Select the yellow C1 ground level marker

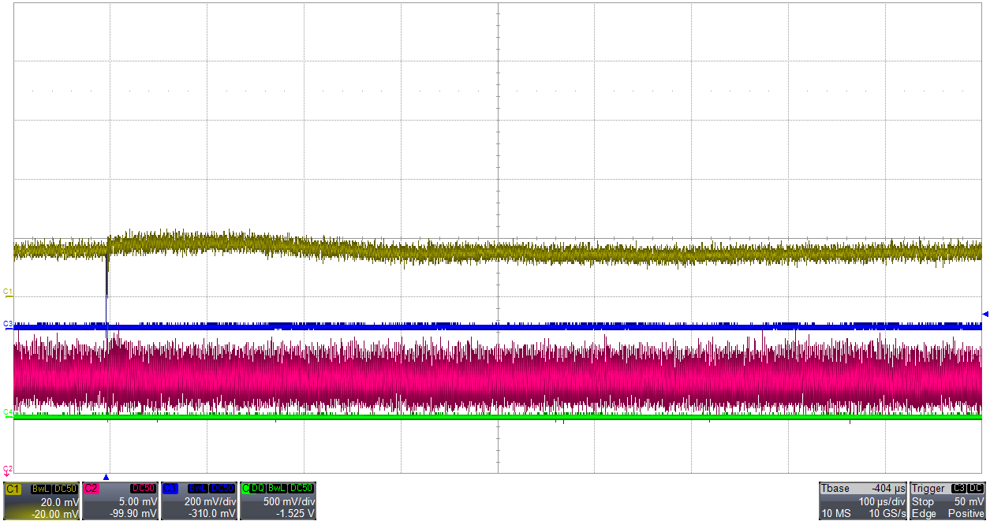[x=8, y=292]
